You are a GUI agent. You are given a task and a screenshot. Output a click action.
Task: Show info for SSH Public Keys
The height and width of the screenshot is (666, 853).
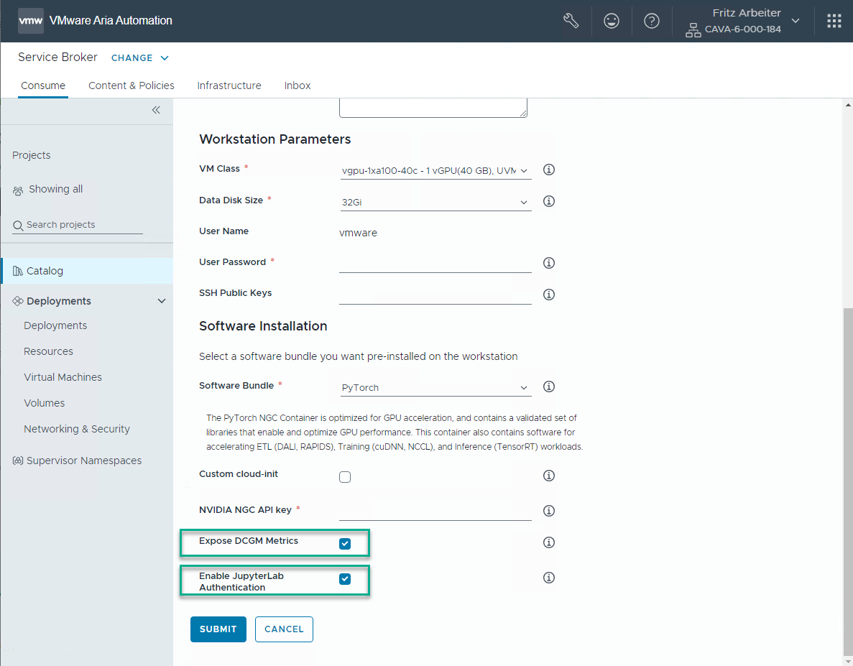pyautogui.click(x=549, y=295)
